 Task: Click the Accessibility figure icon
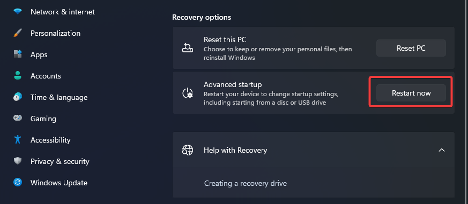pos(18,139)
